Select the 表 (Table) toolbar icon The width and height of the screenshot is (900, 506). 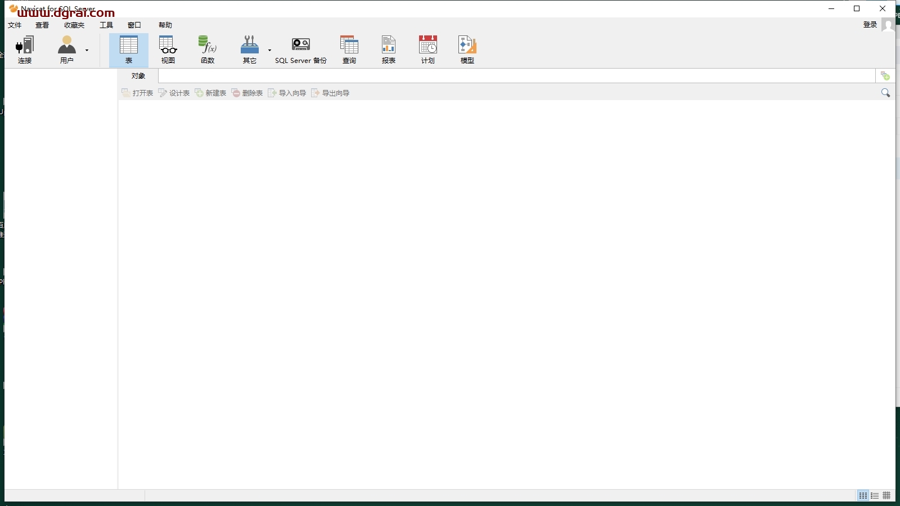(129, 49)
